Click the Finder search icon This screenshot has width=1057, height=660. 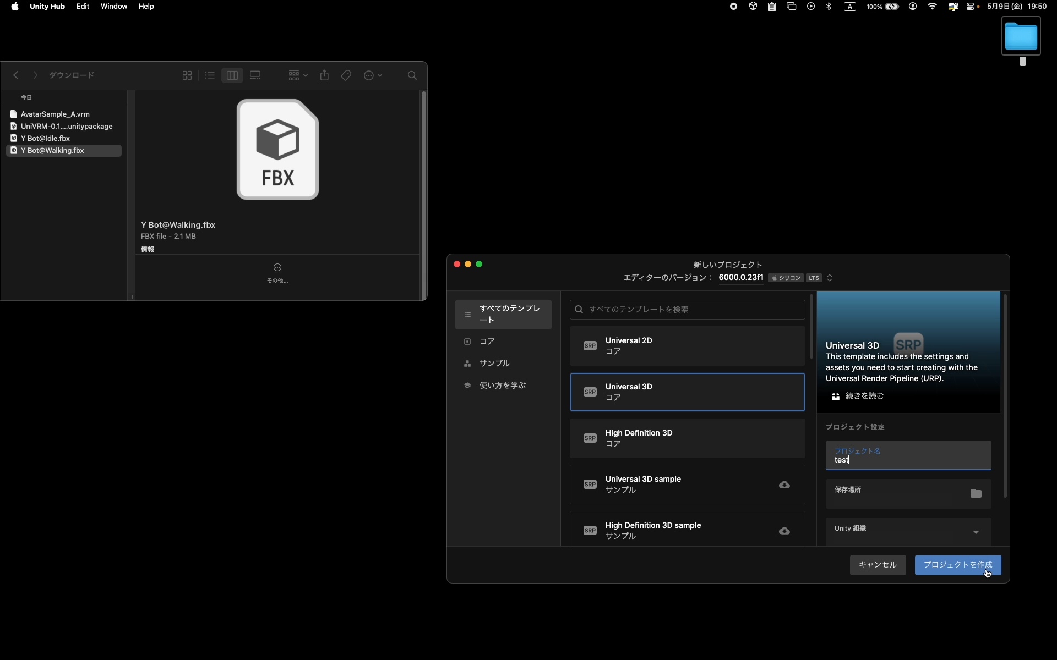[x=412, y=75]
